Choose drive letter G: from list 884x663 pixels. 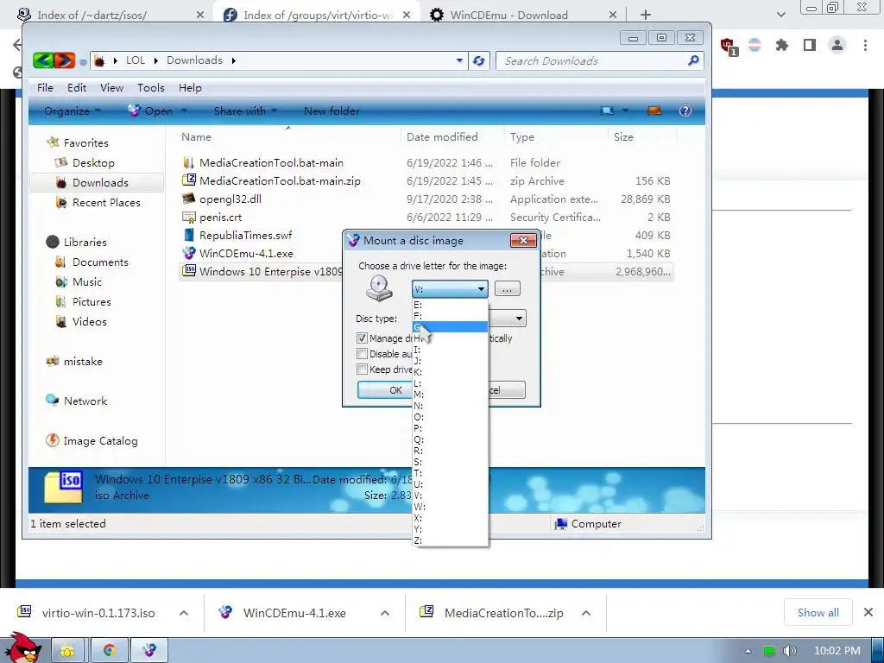450,327
